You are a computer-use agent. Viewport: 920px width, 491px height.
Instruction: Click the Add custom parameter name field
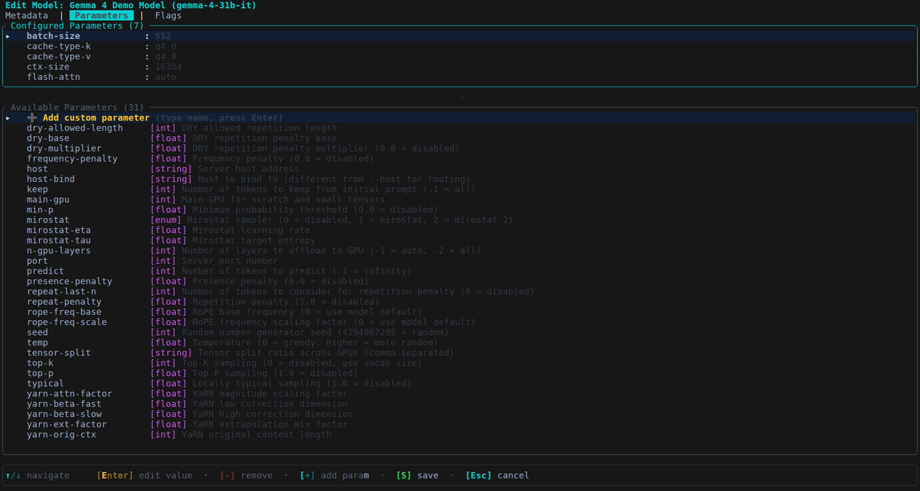95,117
